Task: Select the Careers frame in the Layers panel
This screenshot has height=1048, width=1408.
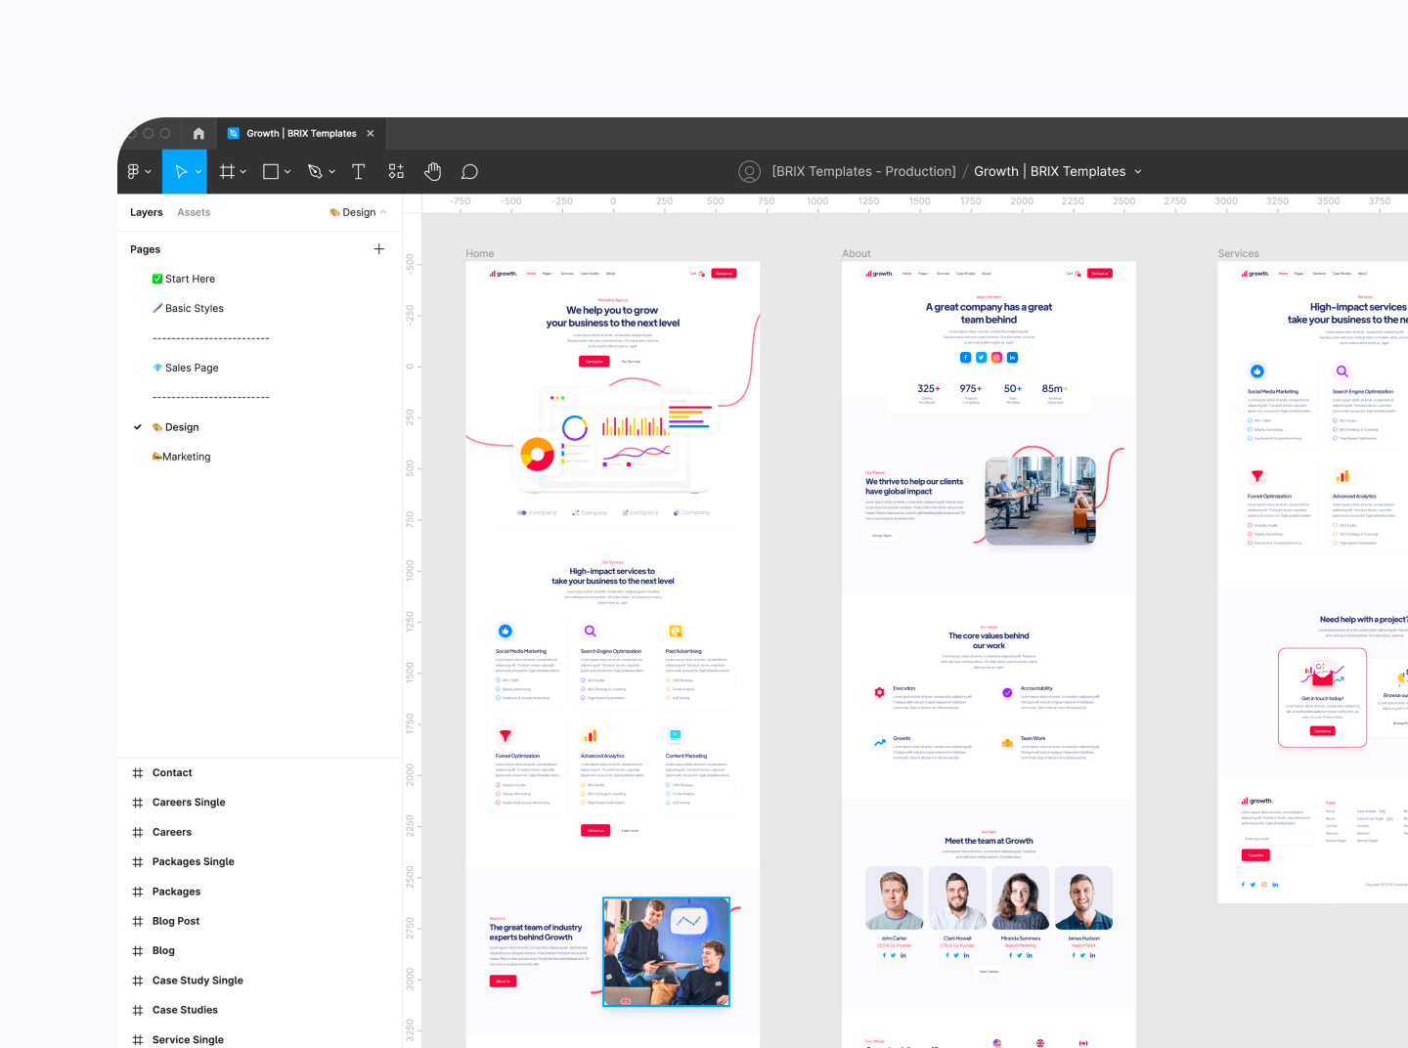Action: 172,832
